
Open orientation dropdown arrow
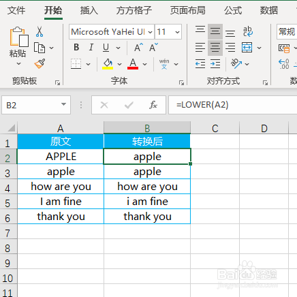pyautogui.click(x=247, y=64)
